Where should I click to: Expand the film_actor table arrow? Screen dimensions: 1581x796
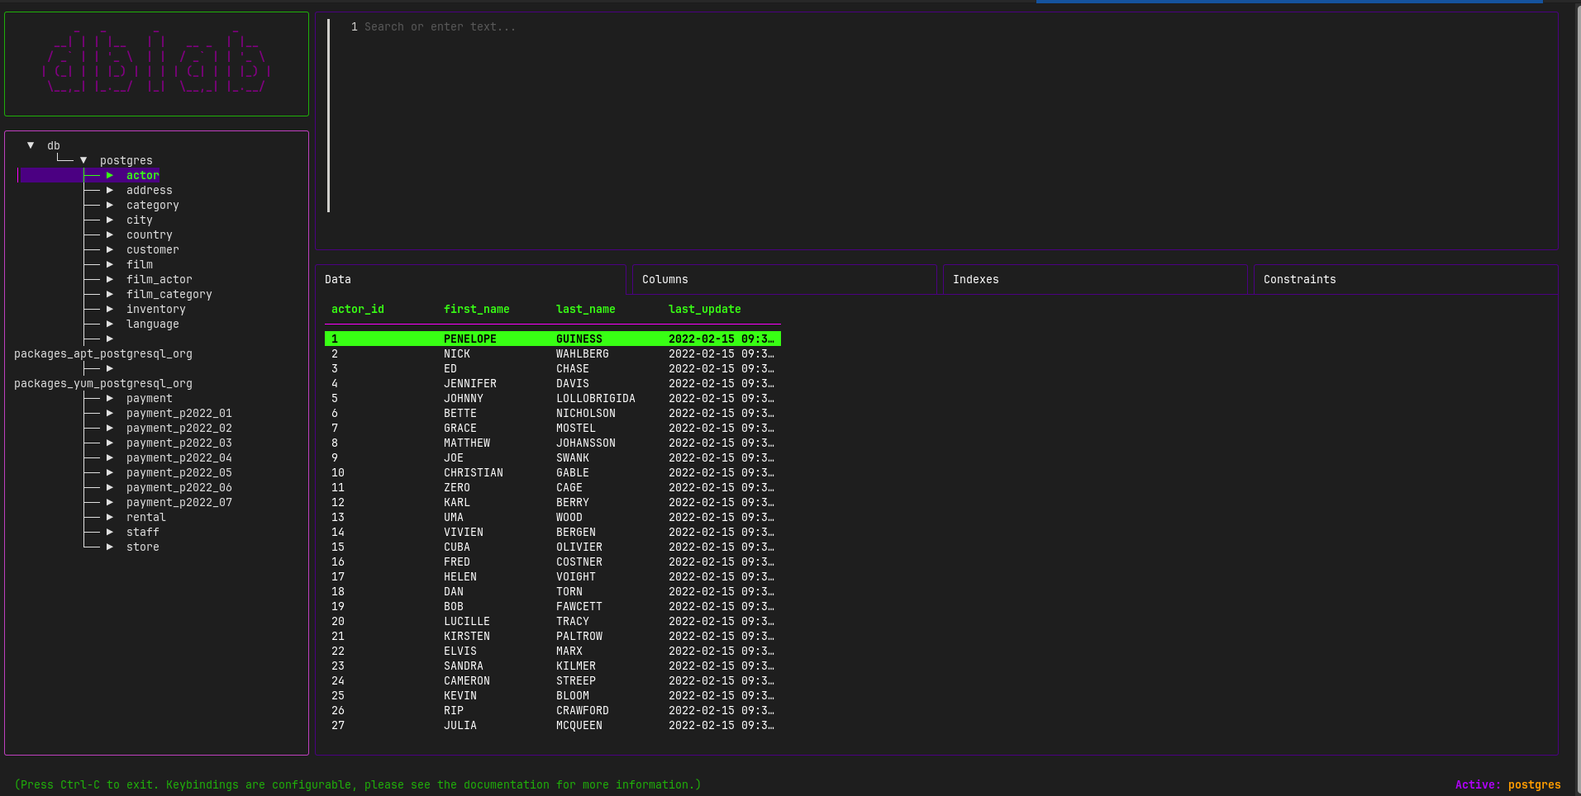point(110,279)
